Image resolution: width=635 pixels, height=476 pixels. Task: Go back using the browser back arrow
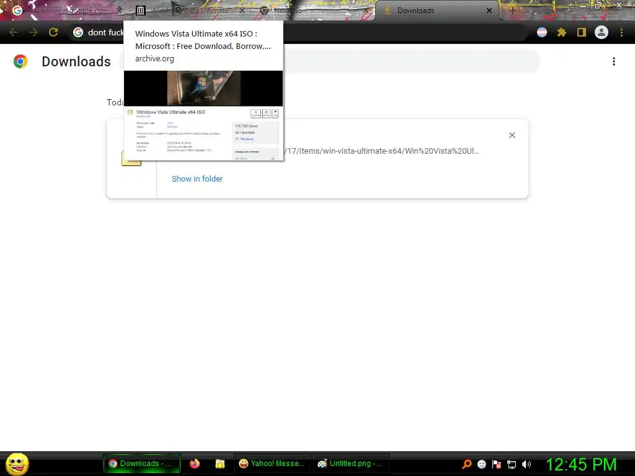pyautogui.click(x=13, y=32)
